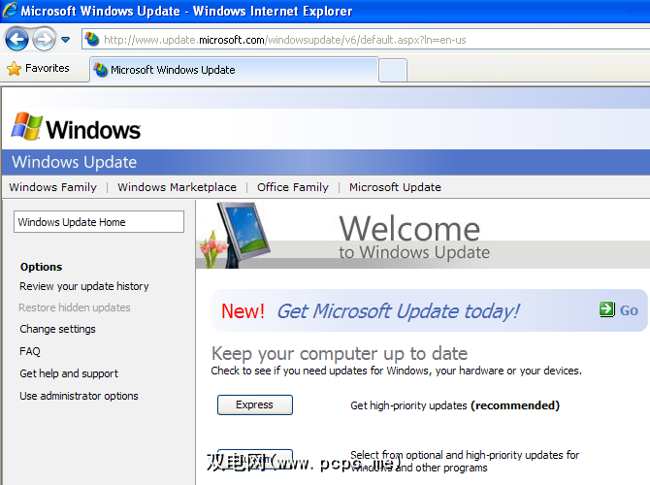Open the Windows Family link
Screen dimensions: 650x485
tap(53, 187)
